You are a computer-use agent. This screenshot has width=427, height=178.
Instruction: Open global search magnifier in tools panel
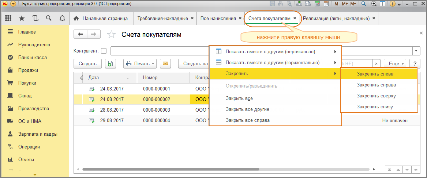(49, 19)
